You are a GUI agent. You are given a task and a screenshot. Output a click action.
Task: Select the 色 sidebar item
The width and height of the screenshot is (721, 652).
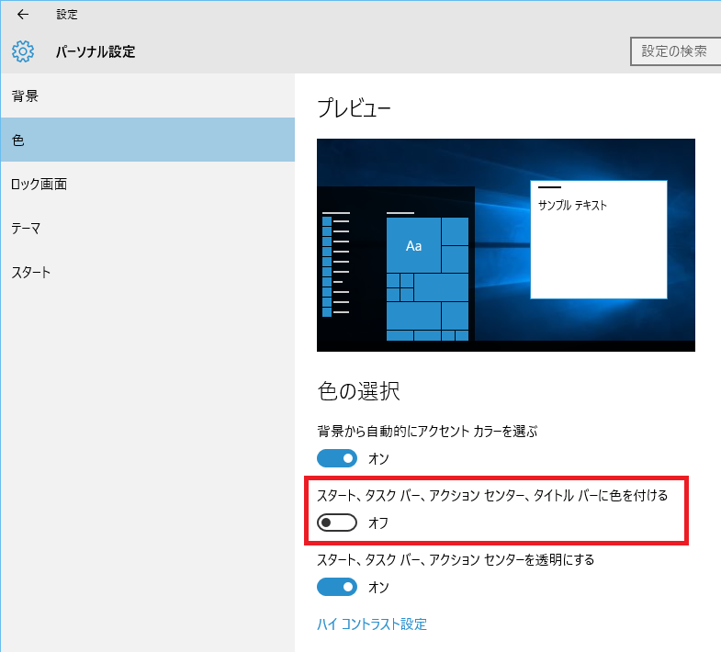click(x=148, y=140)
